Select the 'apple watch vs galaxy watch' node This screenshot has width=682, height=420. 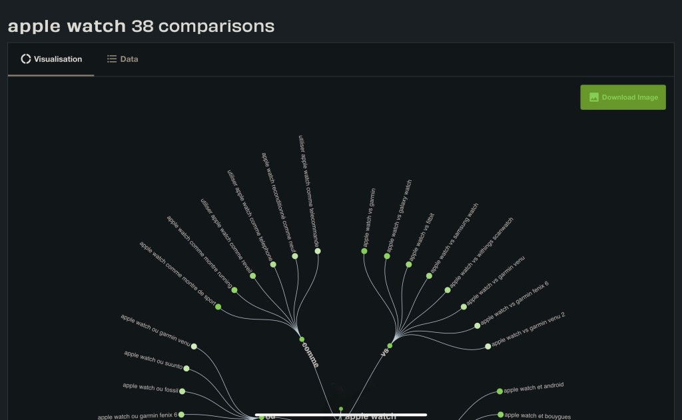click(387, 256)
